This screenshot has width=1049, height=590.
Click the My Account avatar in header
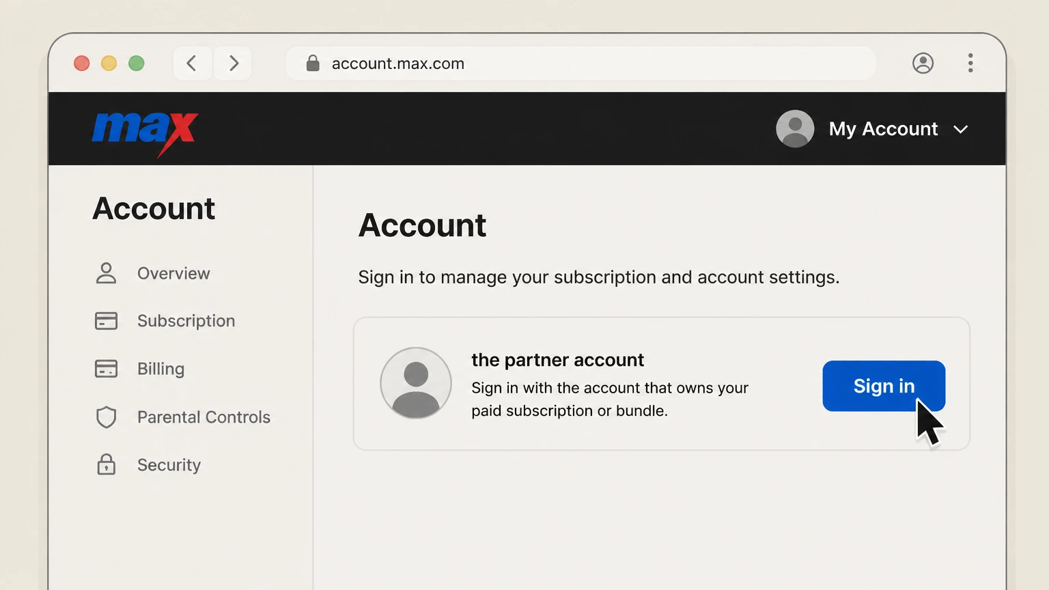click(x=795, y=128)
